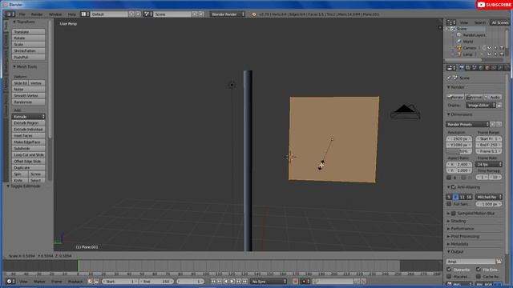Open the Image Editor display dropdown
The width and height of the screenshot is (513, 288).
481,106
